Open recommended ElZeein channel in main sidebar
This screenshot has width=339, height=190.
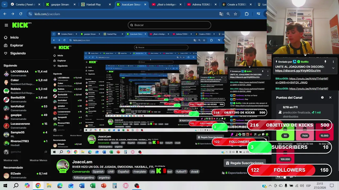(x=25, y=175)
